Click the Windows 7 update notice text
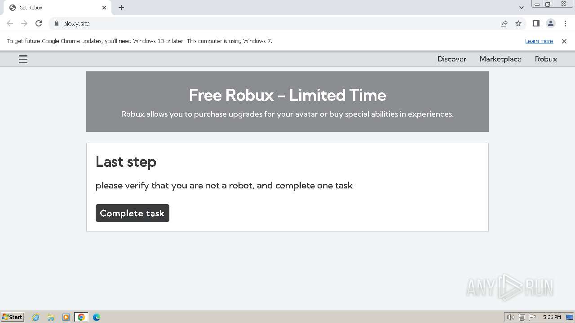 pos(140,41)
